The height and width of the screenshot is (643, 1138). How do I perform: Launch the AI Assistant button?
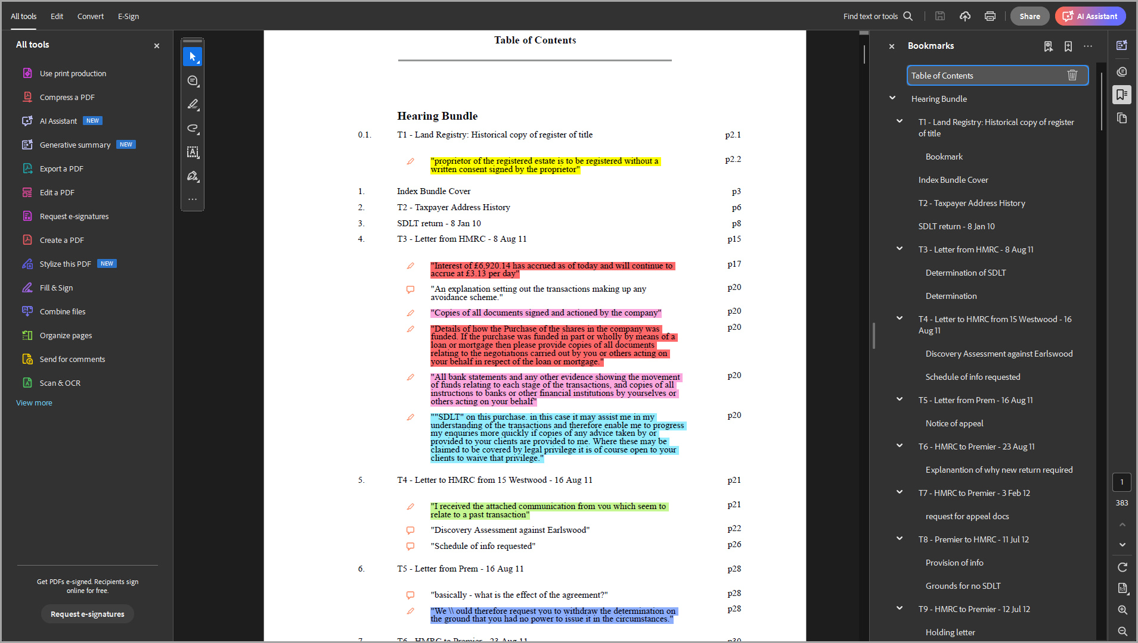point(1090,16)
